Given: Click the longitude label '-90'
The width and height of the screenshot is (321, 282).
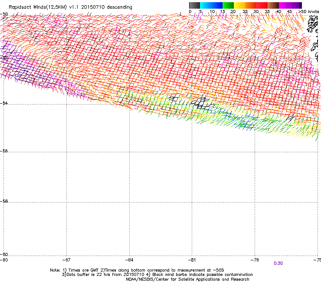Looking at the screenshot, I should pos(4,260).
